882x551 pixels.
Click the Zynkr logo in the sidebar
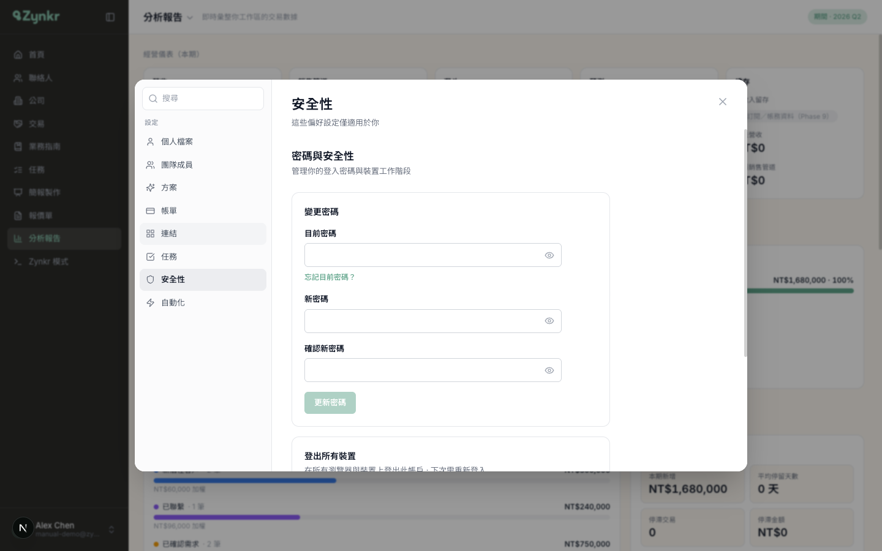coord(36,17)
